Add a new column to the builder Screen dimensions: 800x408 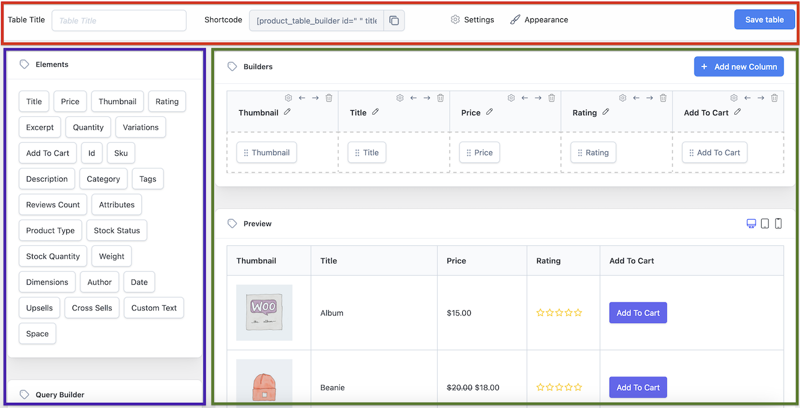(738, 66)
